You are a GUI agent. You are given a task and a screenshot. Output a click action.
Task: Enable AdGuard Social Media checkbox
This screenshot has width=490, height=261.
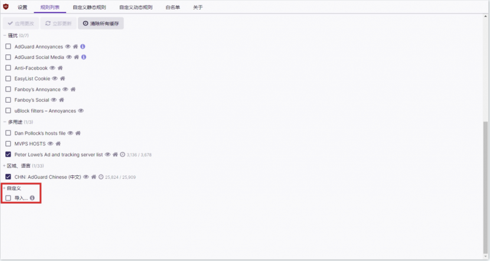point(8,57)
